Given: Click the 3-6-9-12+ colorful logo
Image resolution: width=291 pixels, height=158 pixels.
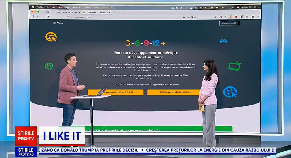Looking at the screenshot, I should pyautogui.click(x=145, y=43).
